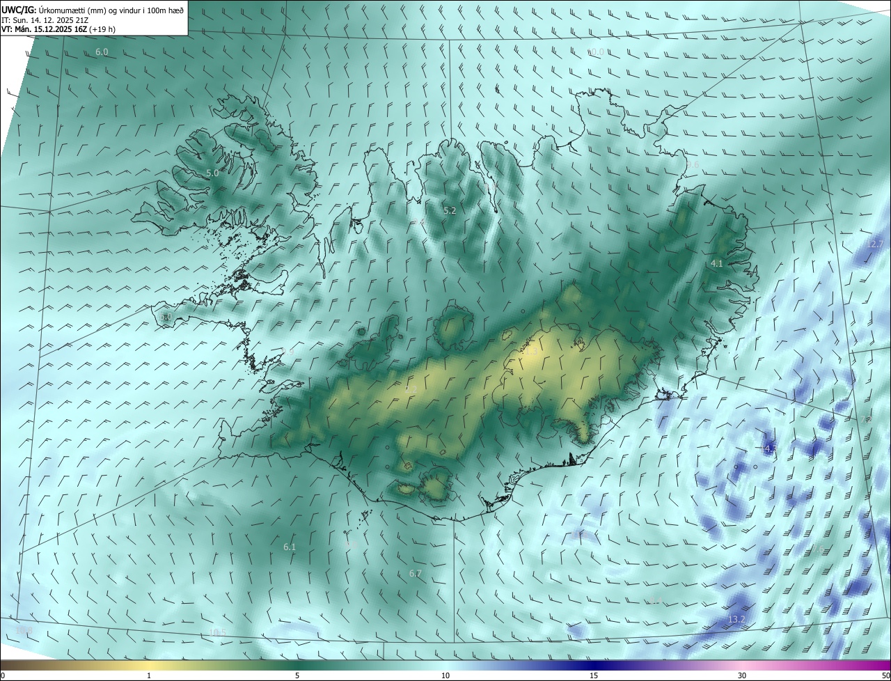The width and height of the screenshot is (891, 681).
Task: Select the 'IT: Sun. 14. 12. 2025 21Z' line
Action: (x=45, y=19)
